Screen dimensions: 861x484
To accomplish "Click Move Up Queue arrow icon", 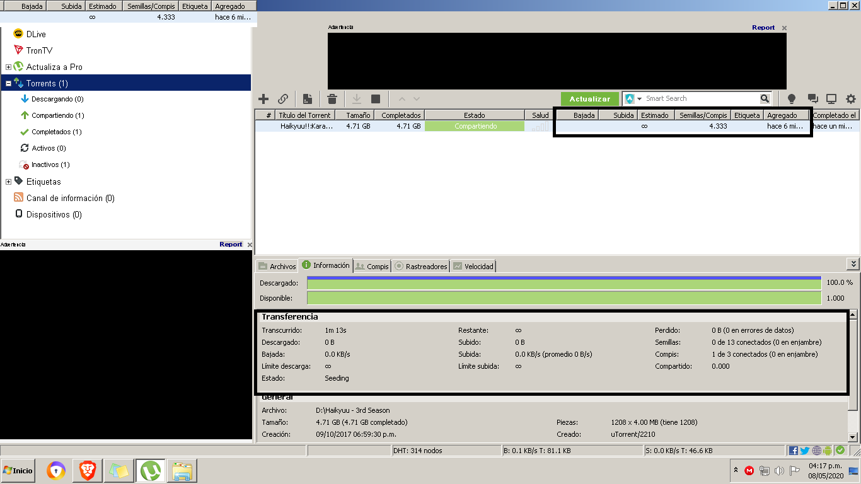I will [402, 99].
